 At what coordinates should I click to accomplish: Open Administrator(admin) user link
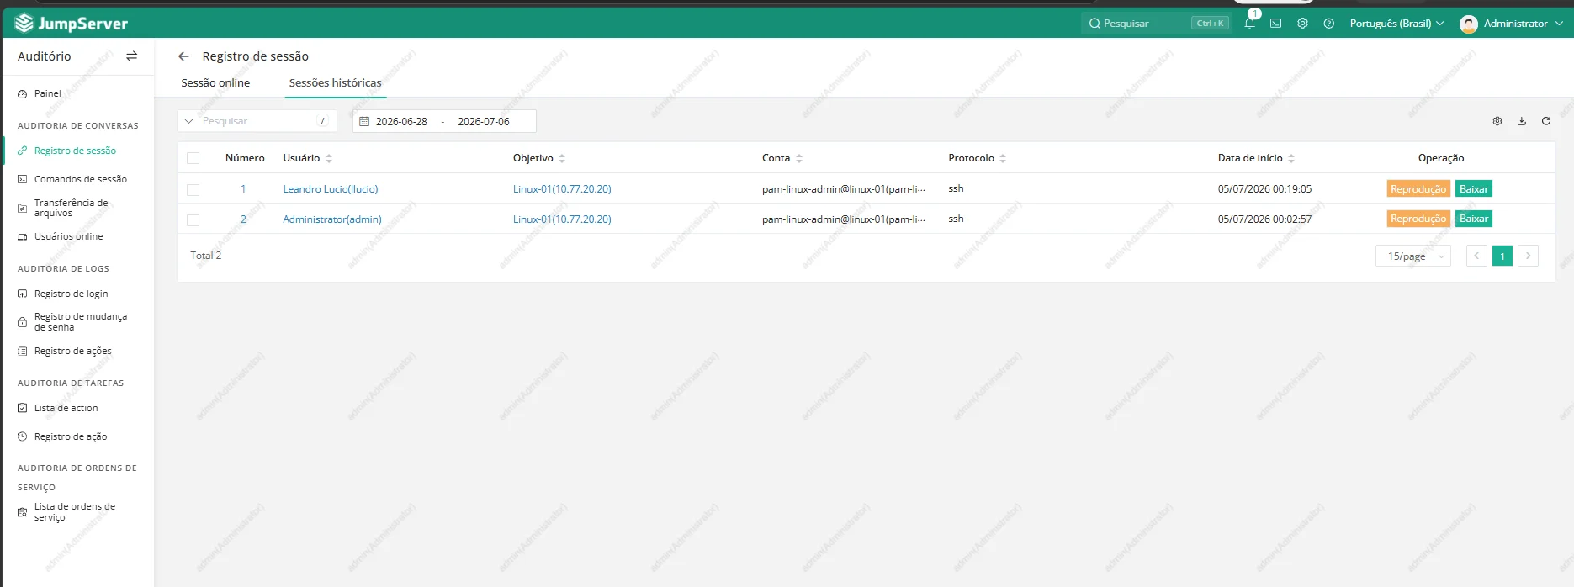pyautogui.click(x=332, y=219)
